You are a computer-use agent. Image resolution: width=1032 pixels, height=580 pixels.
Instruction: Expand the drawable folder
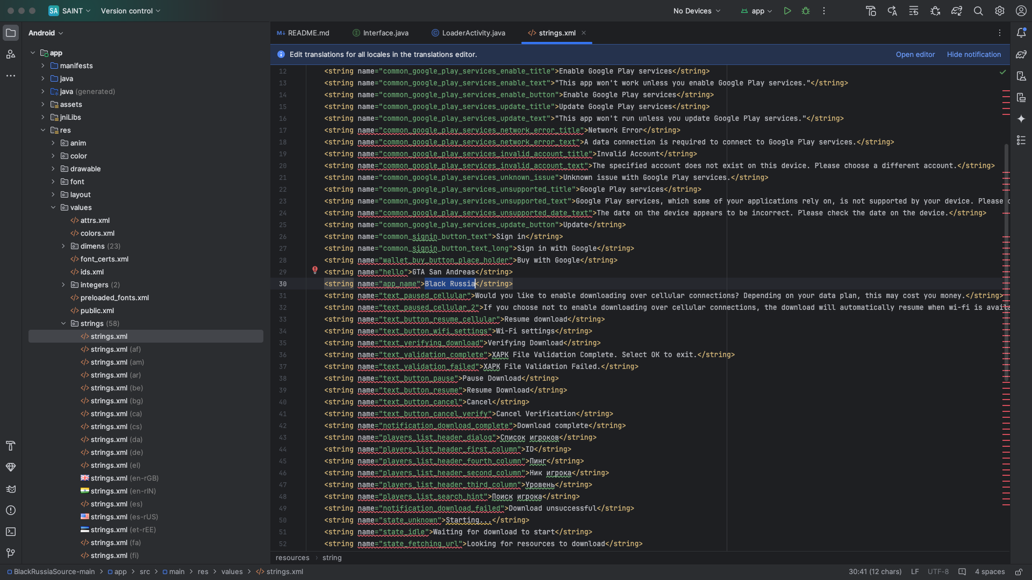pyautogui.click(x=53, y=169)
